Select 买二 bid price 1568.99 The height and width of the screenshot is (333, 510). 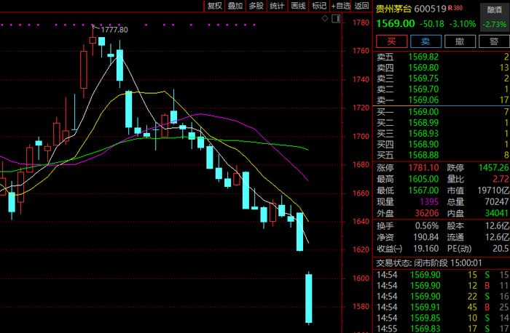[423, 123]
